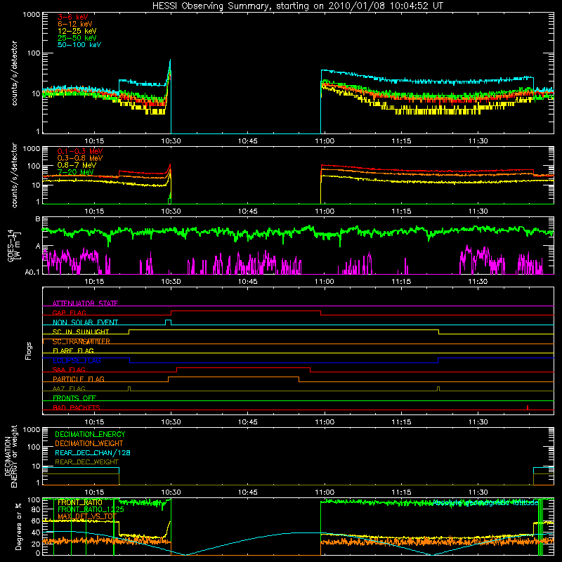This screenshot has height=562, width=562.
Task: Click the 10:45 tick under the GOES-14 panel
Action: click(x=248, y=282)
